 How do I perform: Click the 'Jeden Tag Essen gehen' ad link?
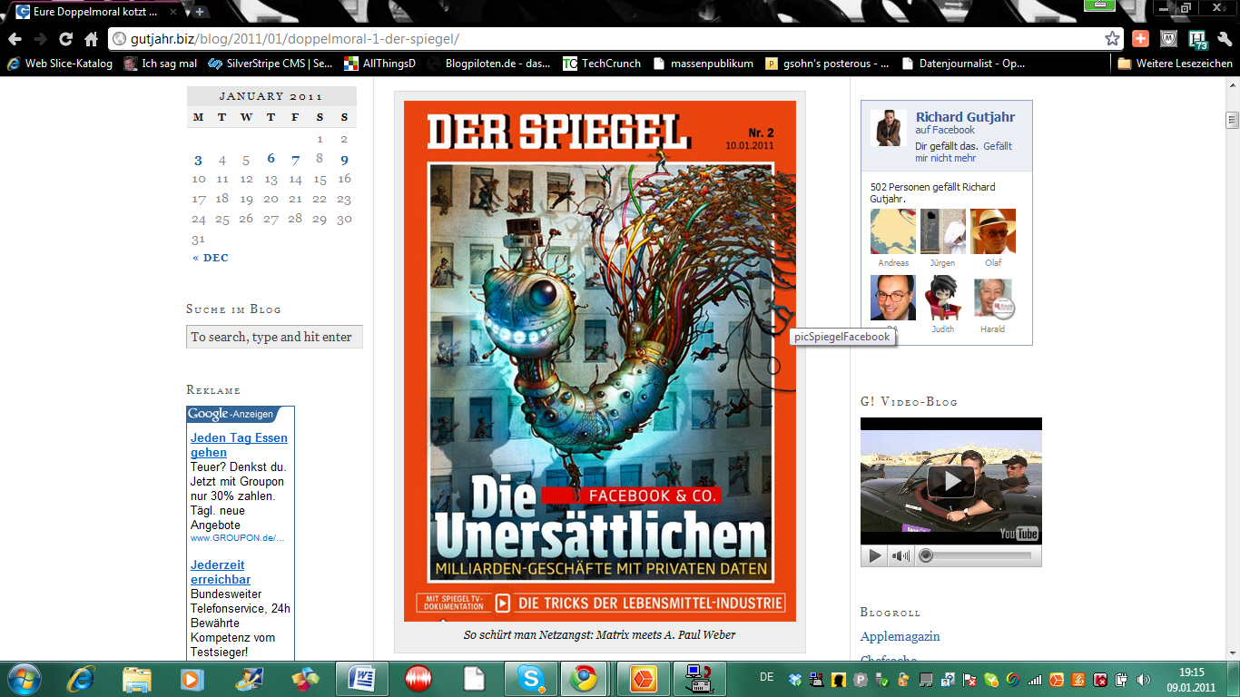(239, 445)
